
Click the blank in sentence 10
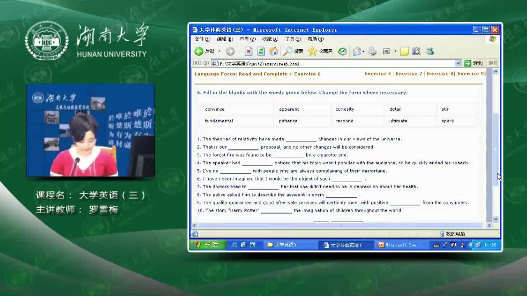coord(276,210)
